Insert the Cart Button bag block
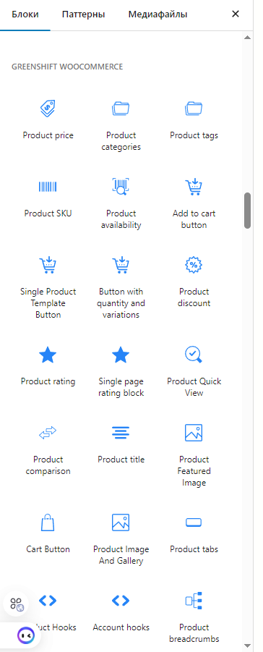This screenshot has height=652, width=263. click(48, 533)
